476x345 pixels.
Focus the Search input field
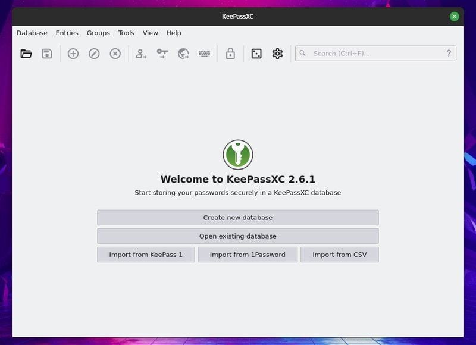[375, 54]
